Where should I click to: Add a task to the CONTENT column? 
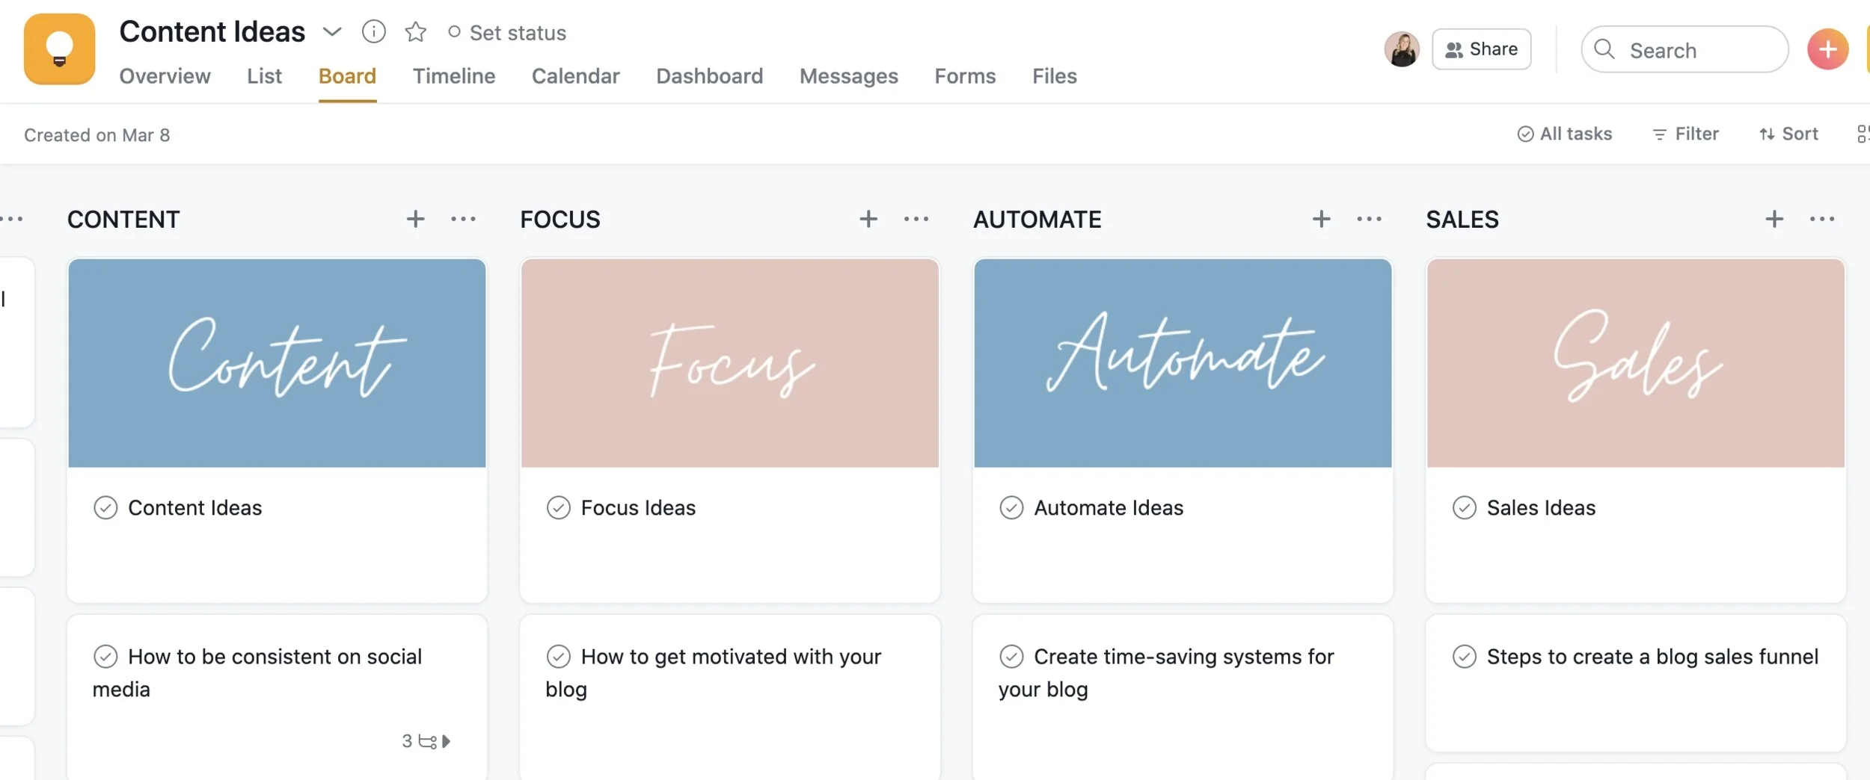[x=415, y=219]
